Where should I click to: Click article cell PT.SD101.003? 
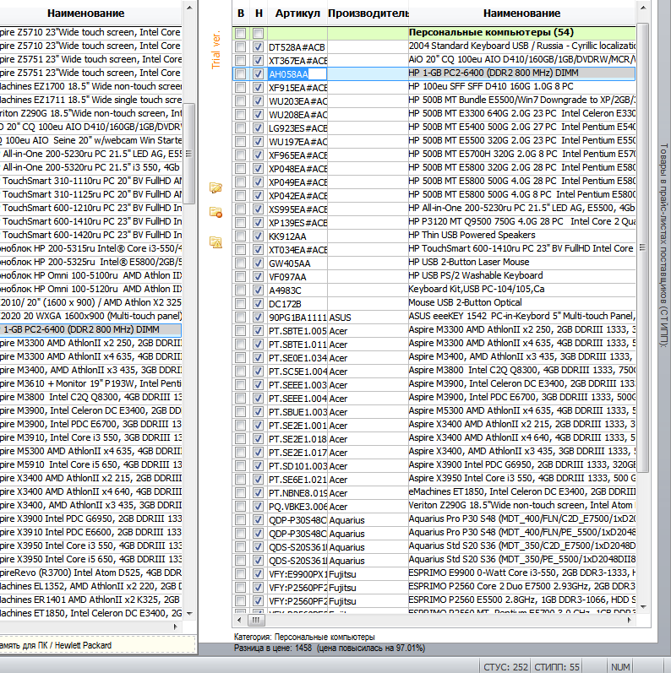(297, 466)
